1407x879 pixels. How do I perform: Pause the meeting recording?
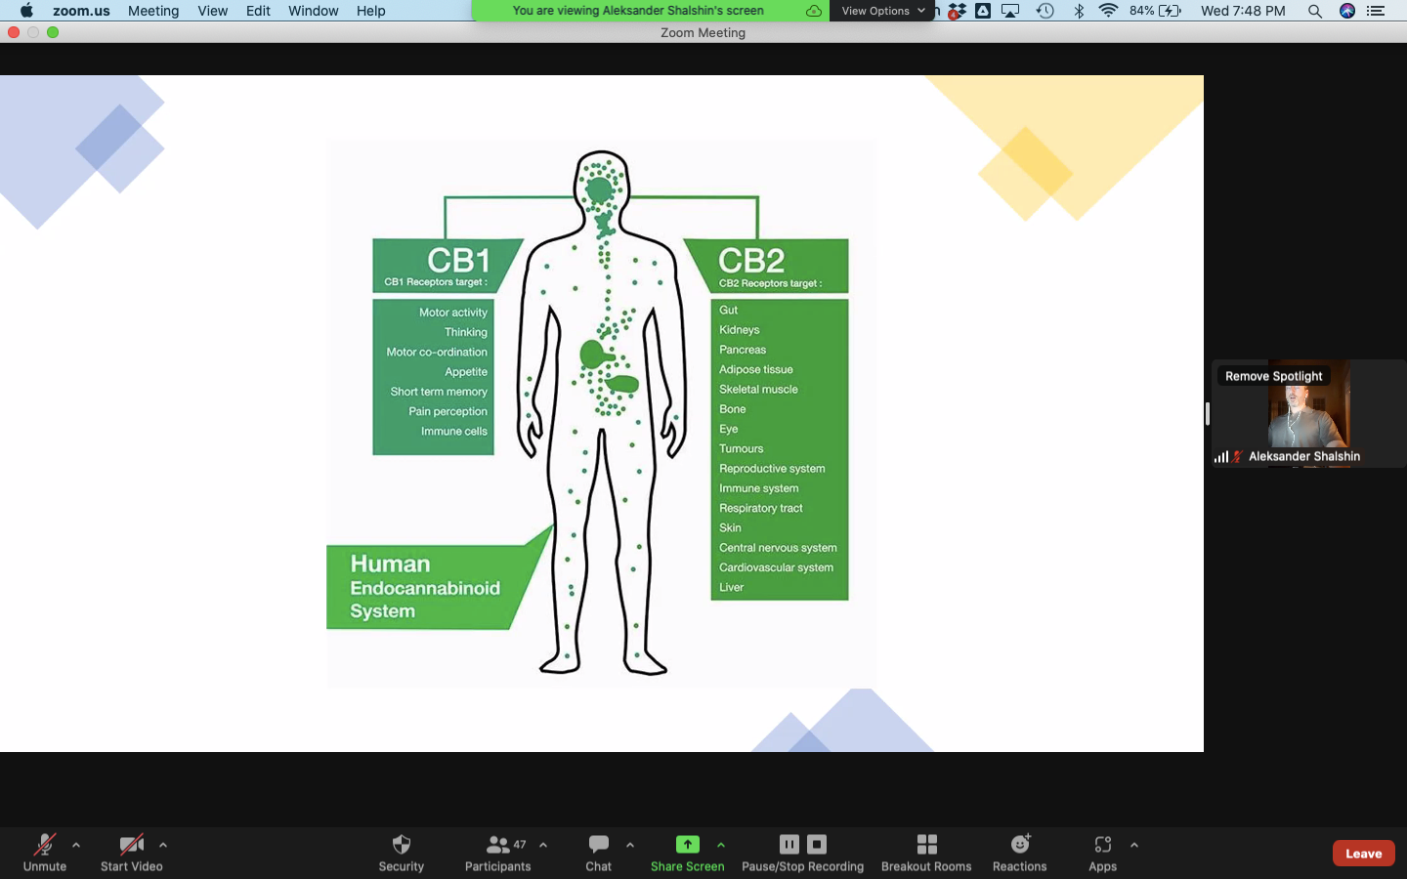pos(789,844)
